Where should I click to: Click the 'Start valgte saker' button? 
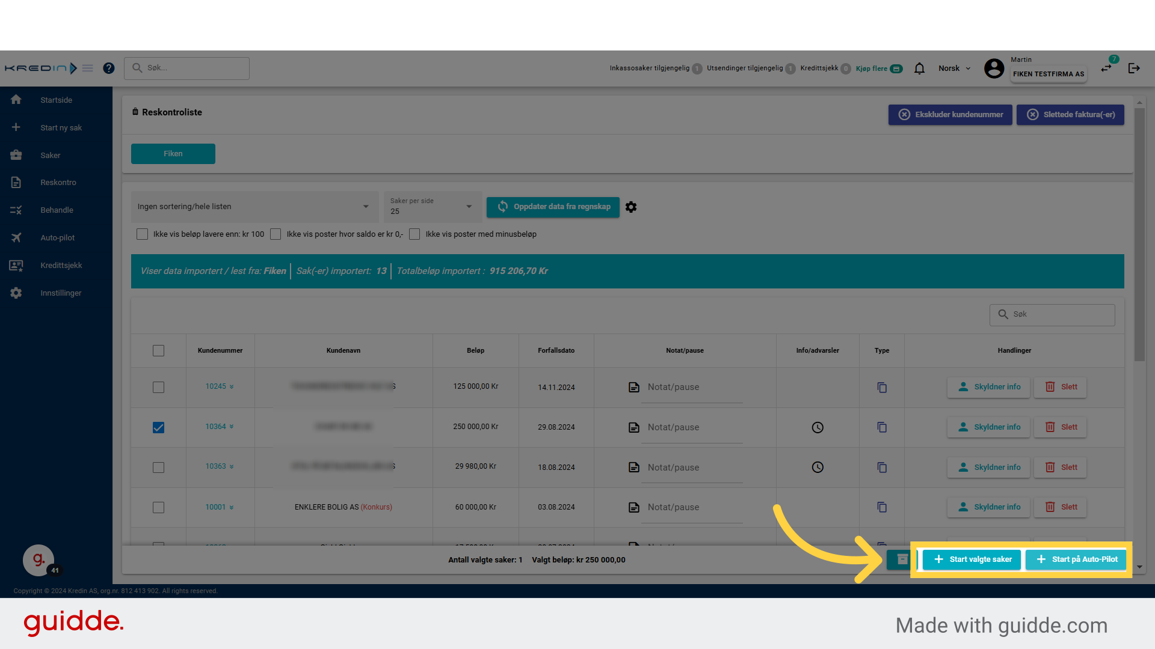click(x=972, y=559)
